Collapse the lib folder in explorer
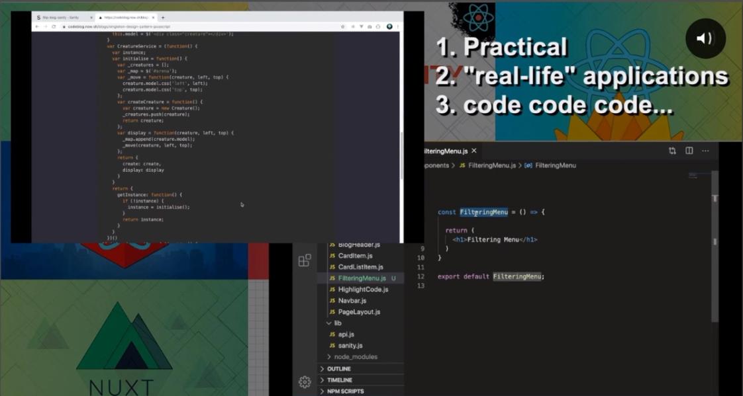 [333, 323]
